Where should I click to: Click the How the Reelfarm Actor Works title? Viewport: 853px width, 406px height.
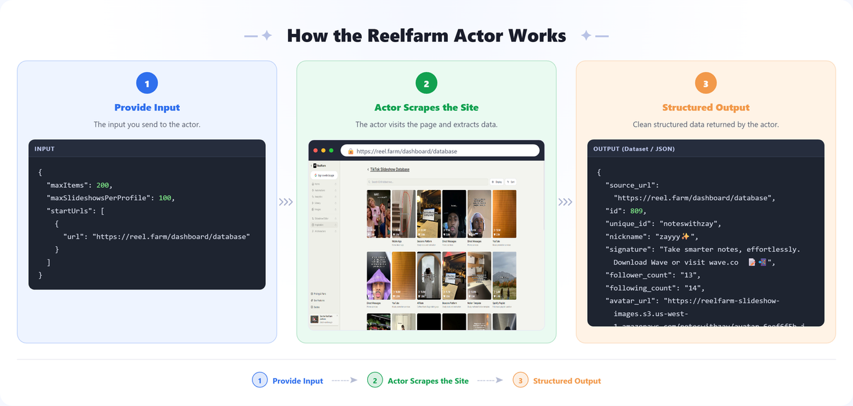[426, 35]
